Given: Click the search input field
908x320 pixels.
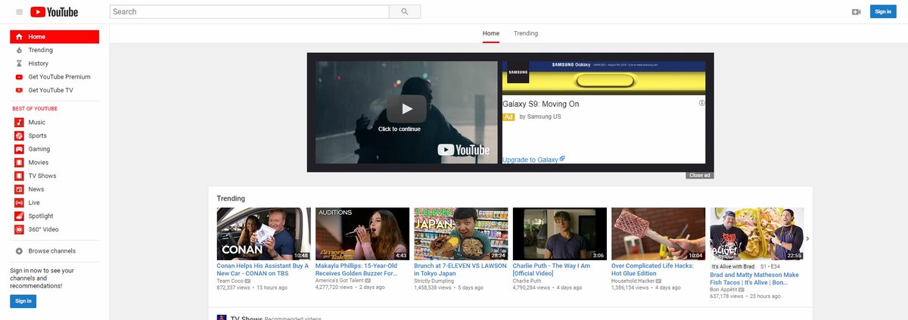Looking at the screenshot, I should [249, 12].
